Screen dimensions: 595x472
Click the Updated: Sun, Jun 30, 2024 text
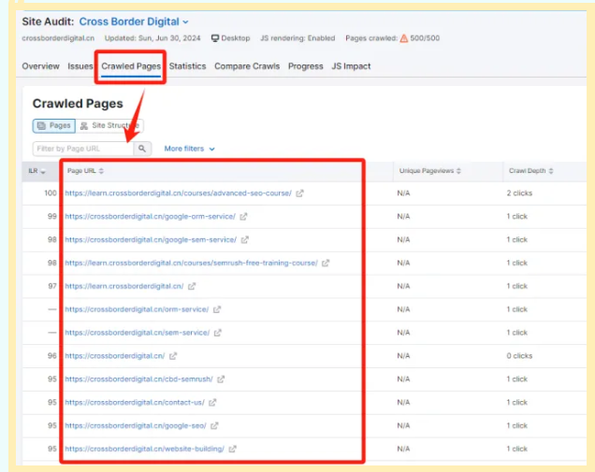coord(152,38)
